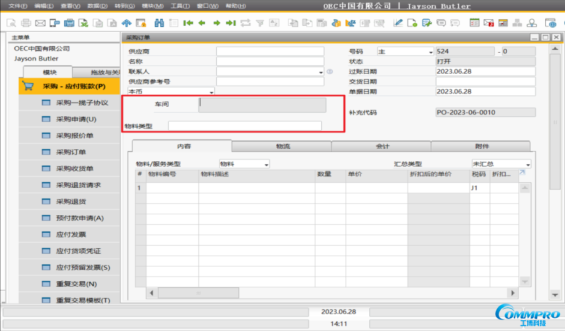The width and height of the screenshot is (565, 331).
Task: Click the web browser globe icon
Action: (x=550, y=23)
